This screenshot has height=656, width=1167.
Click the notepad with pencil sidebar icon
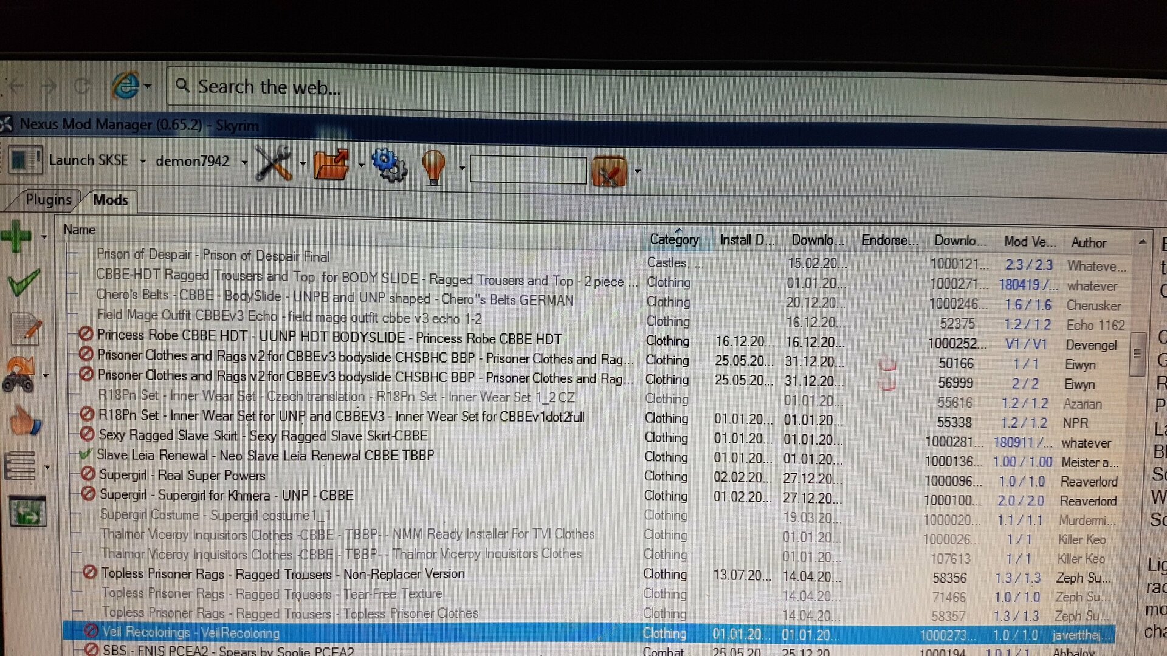(x=26, y=329)
